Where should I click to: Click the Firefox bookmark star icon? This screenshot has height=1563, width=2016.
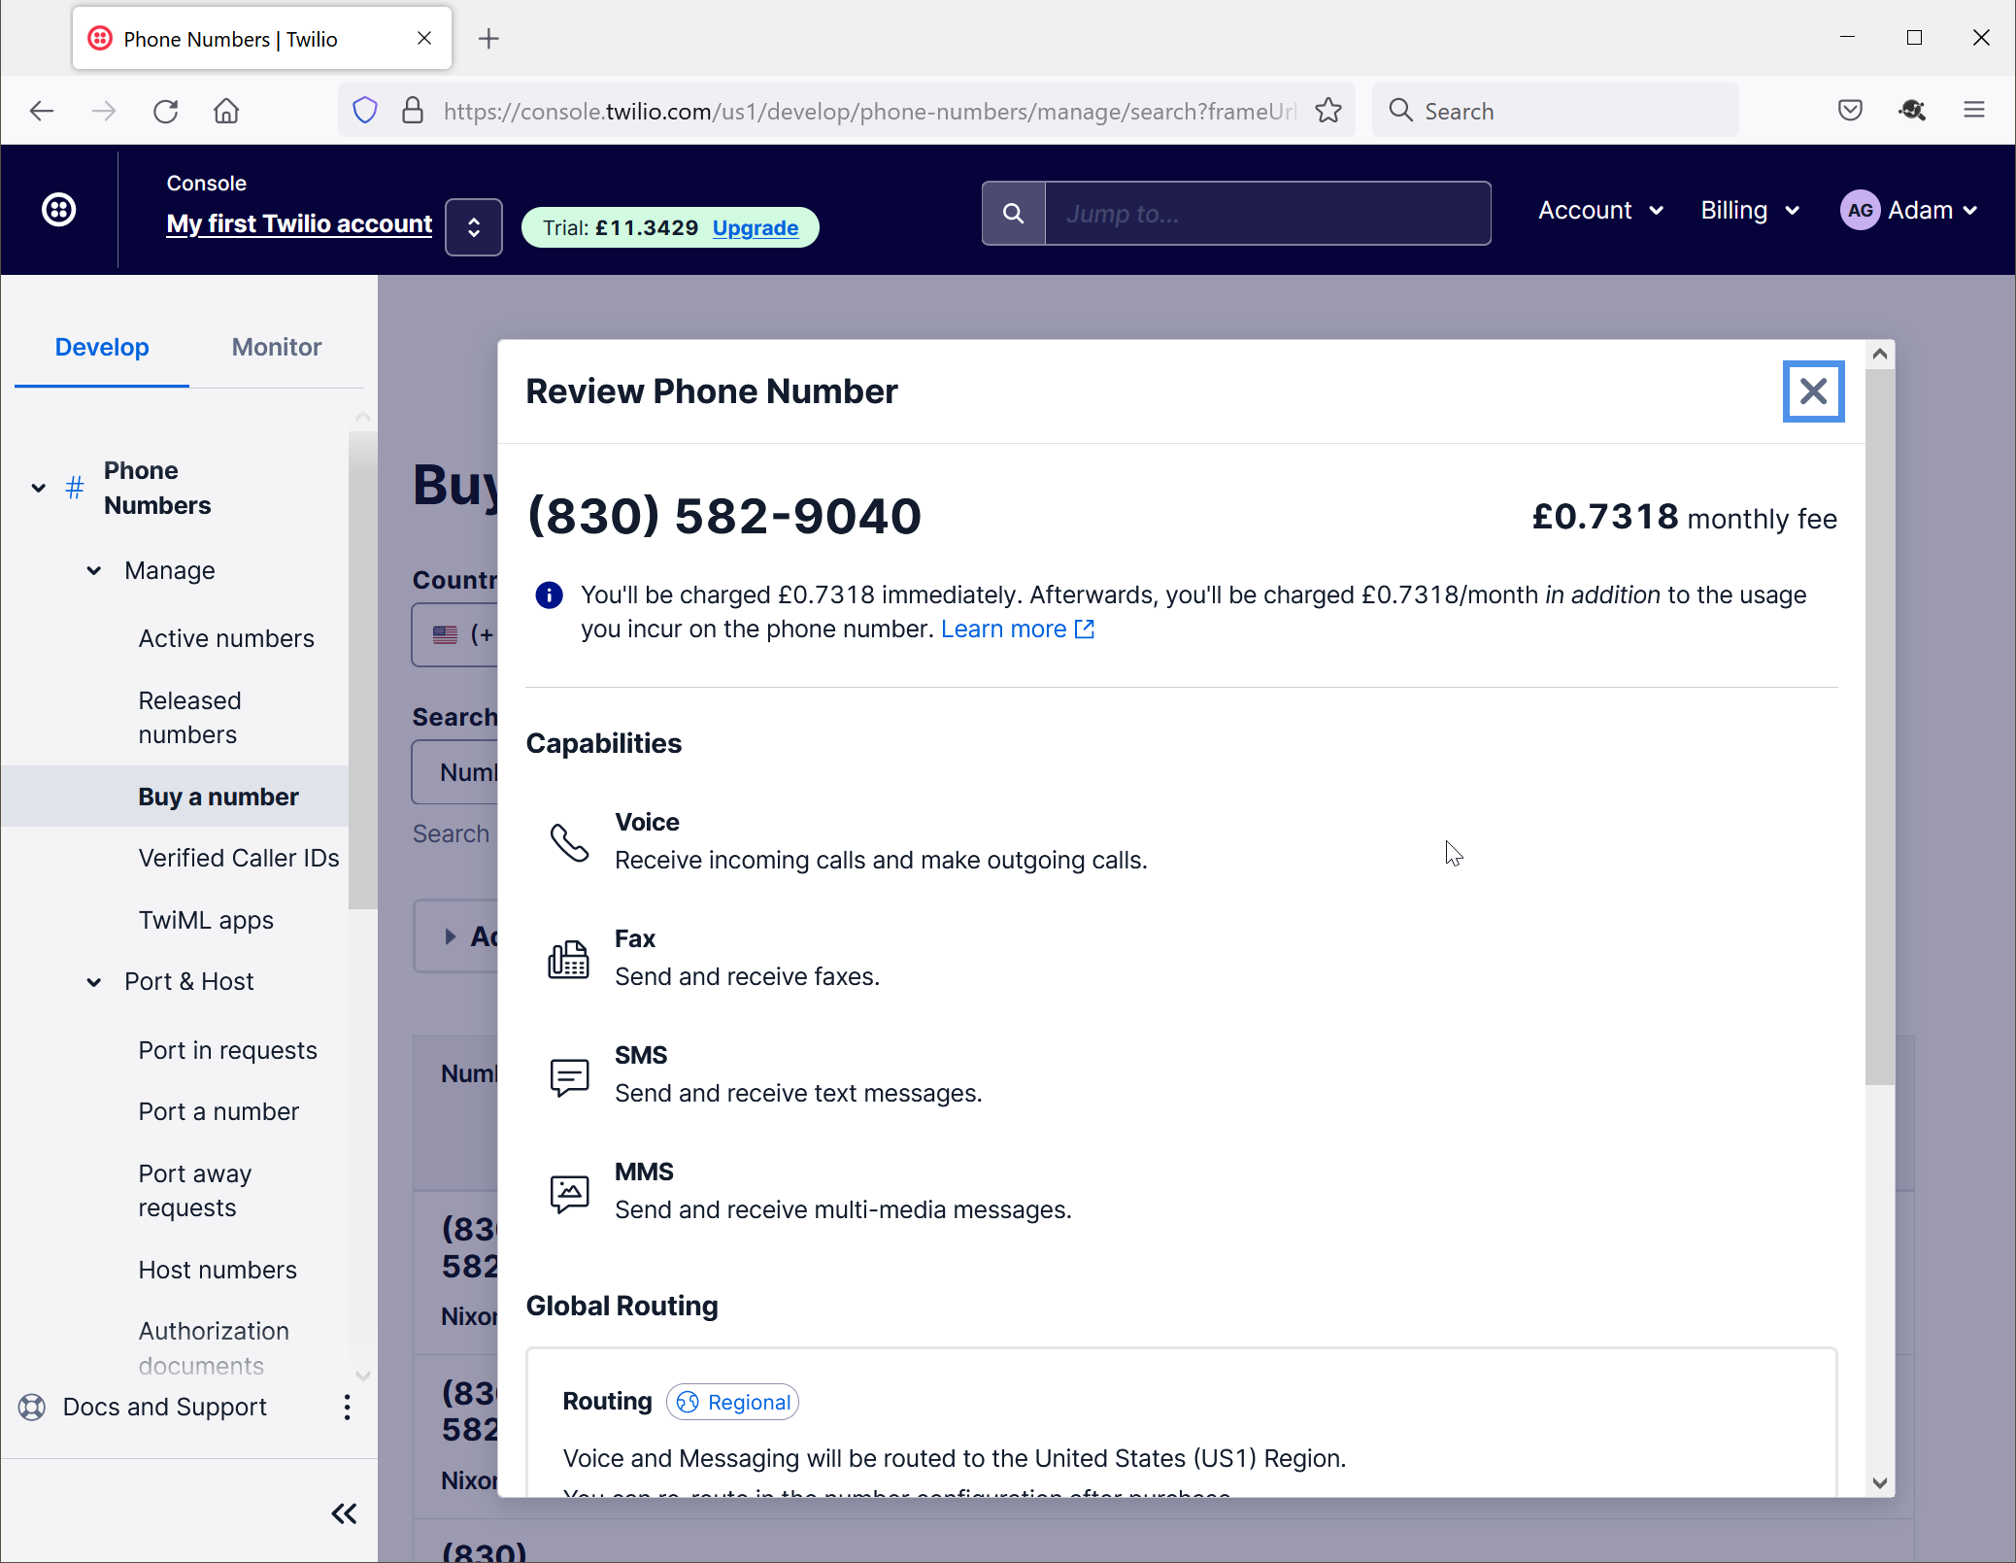coord(1328,111)
